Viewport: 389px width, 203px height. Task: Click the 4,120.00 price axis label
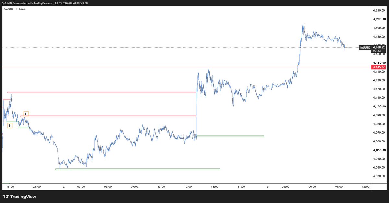coord(379,89)
